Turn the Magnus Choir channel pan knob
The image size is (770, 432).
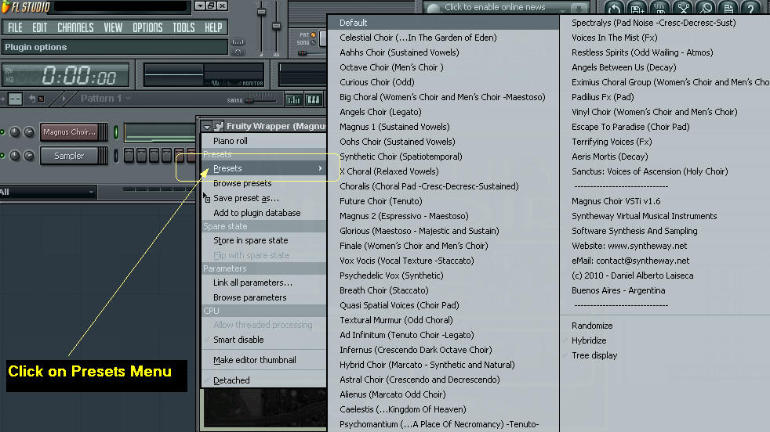tap(15, 132)
